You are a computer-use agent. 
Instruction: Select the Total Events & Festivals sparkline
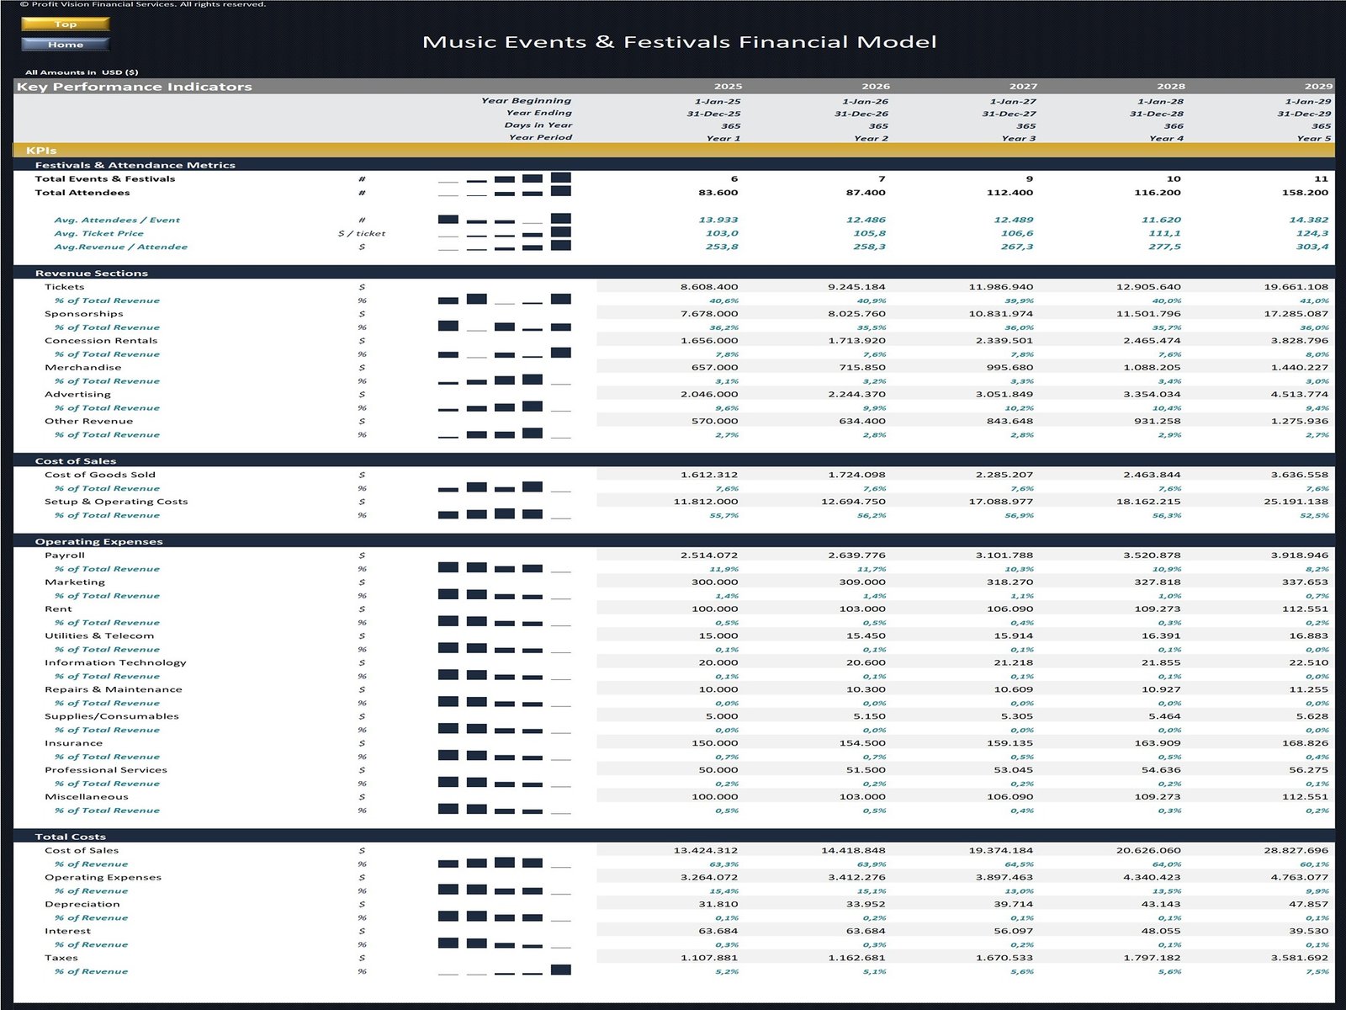(x=504, y=178)
